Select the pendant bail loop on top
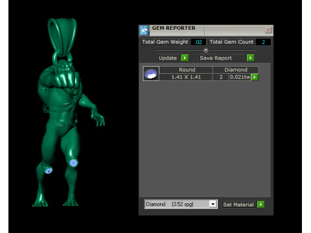Image resolution: width=311 pixels, height=233 pixels. [x=62, y=38]
